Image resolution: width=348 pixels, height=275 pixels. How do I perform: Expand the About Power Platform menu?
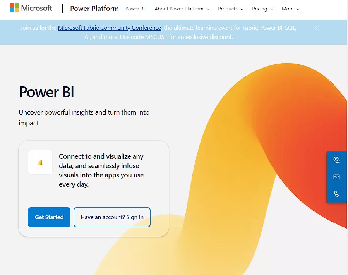point(182,9)
